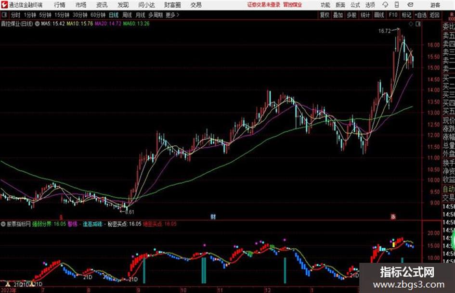The width and height of the screenshot is (455, 293).
Task: Select the 日线 daily period tab
Action: coord(114,15)
